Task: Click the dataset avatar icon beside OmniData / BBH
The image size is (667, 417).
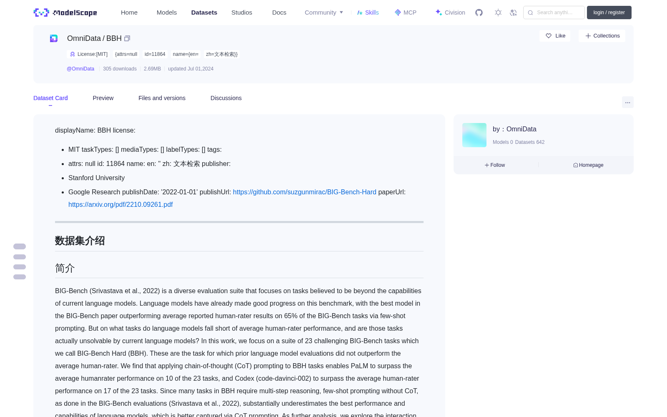Action: 54,38
